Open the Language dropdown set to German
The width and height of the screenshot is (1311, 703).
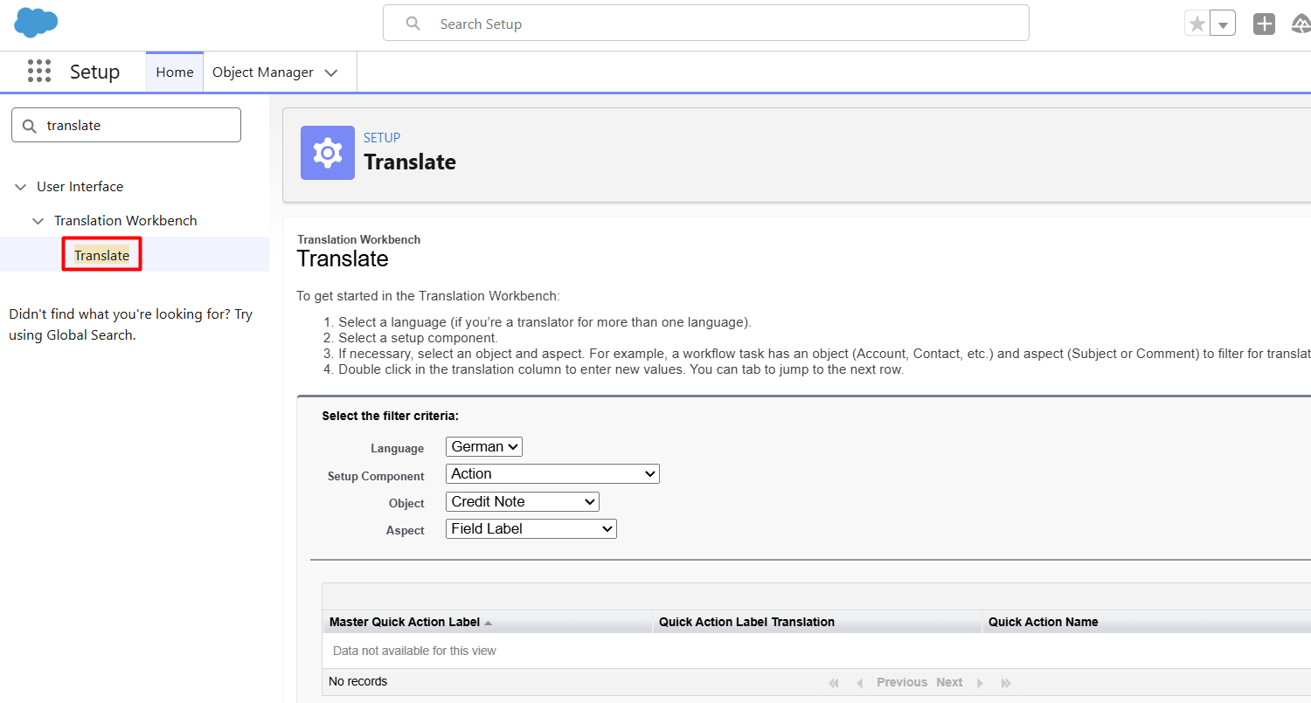(484, 446)
